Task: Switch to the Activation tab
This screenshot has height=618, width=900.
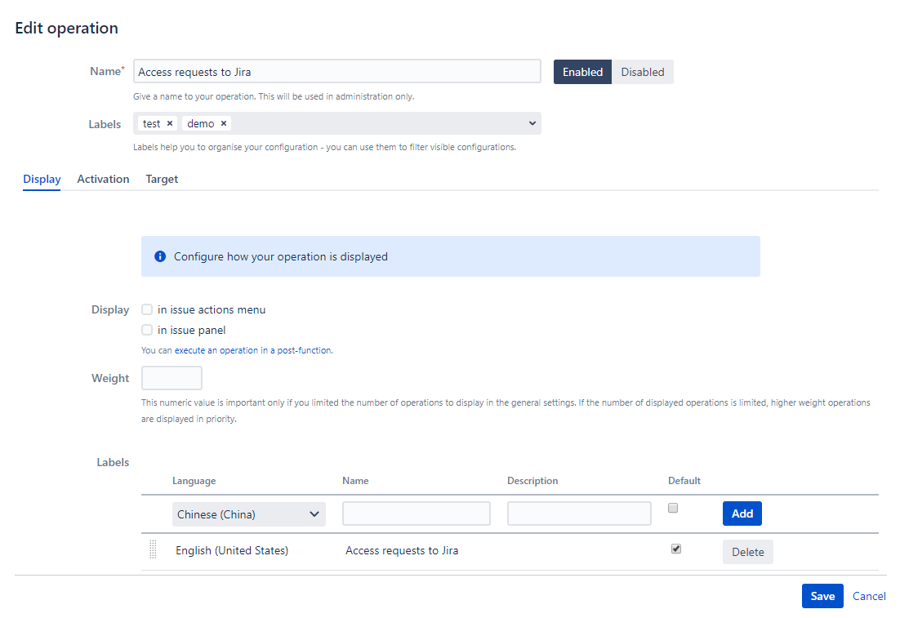Action: [x=103, y=179]
